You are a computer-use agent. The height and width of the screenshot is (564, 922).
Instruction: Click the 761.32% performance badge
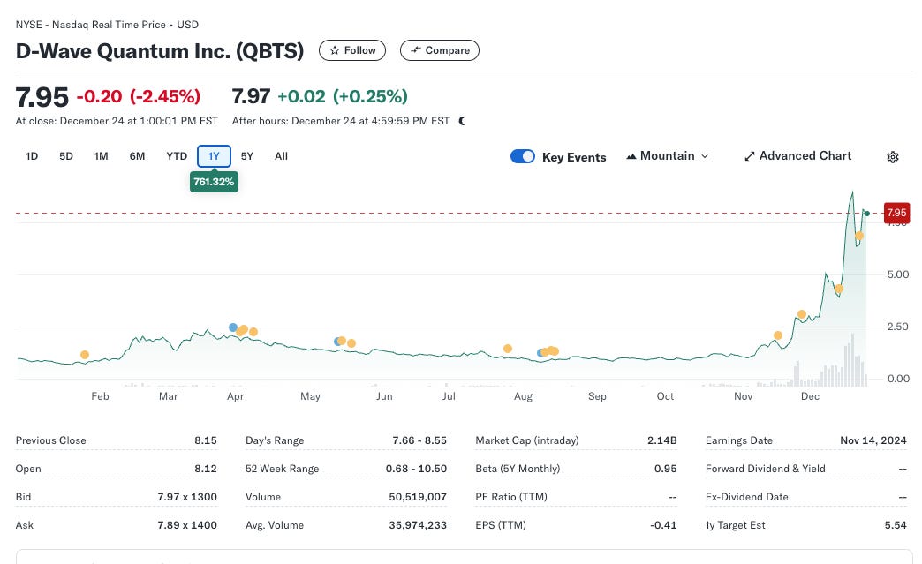tap(214, 182)
